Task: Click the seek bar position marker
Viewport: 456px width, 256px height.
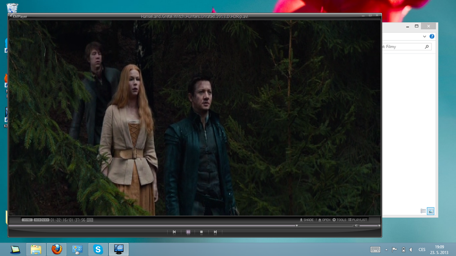Action: coord(297,226)
